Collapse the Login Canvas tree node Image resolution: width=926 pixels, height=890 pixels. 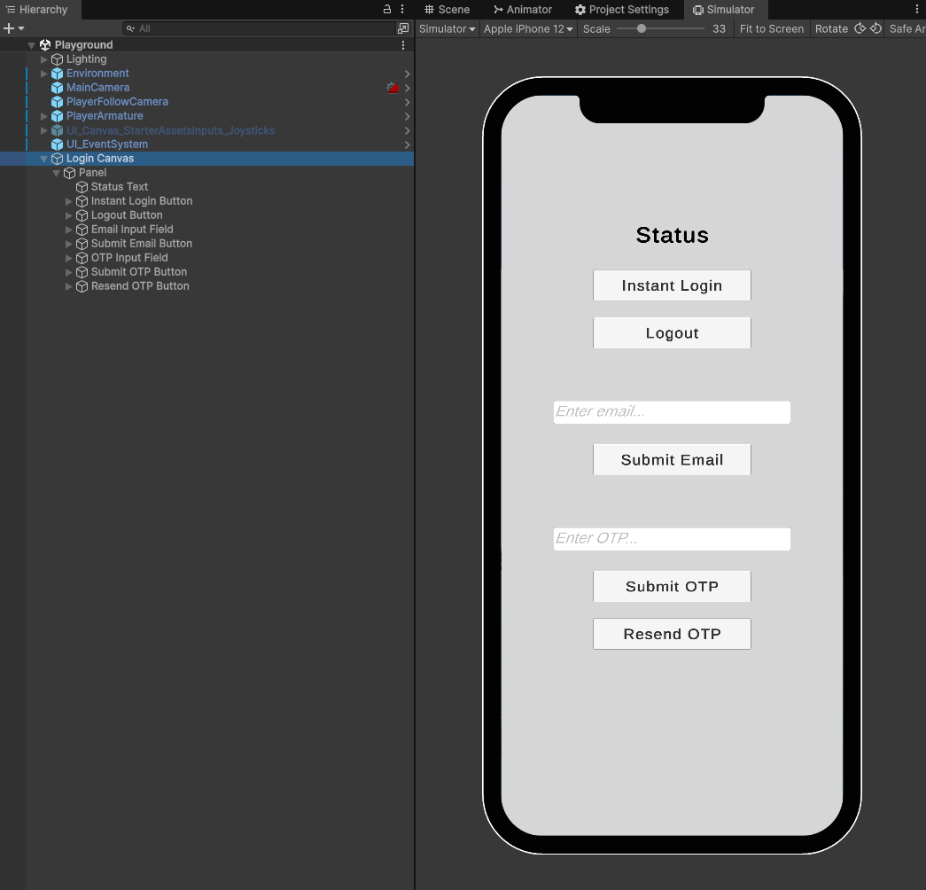44,159
